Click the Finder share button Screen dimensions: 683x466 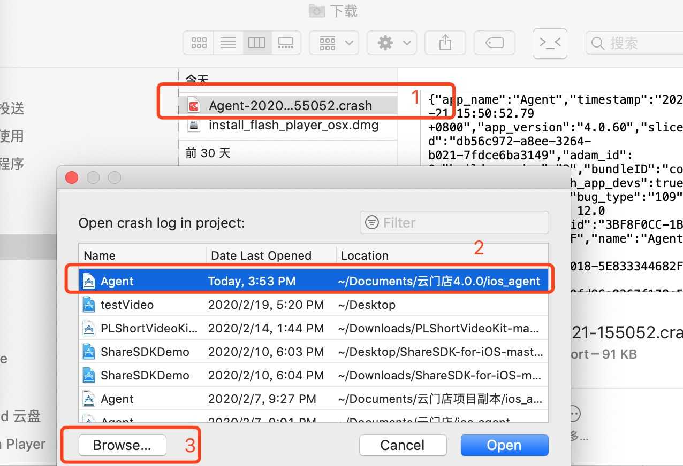point(445,43)
